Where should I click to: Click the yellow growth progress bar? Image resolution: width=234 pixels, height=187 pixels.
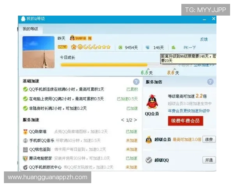coord(104,65)
